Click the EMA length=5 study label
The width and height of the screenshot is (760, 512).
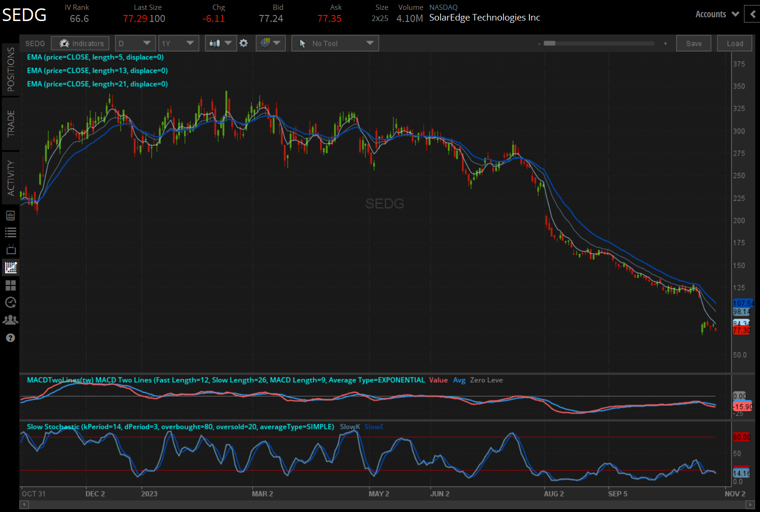click(95, 57)
